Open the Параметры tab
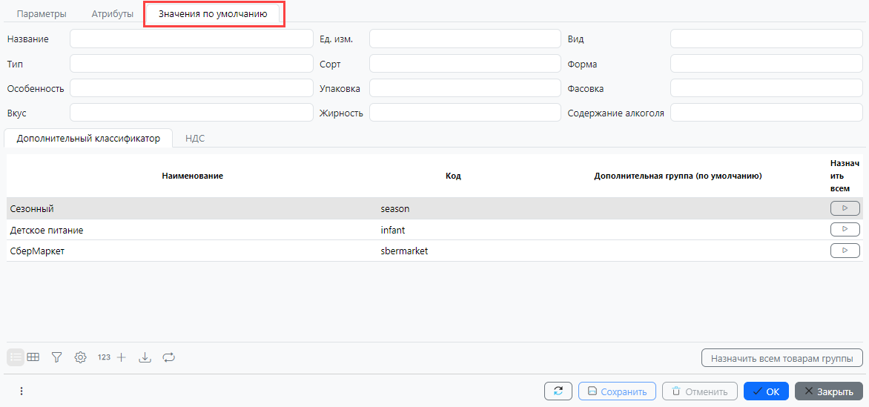 point(42,14)
